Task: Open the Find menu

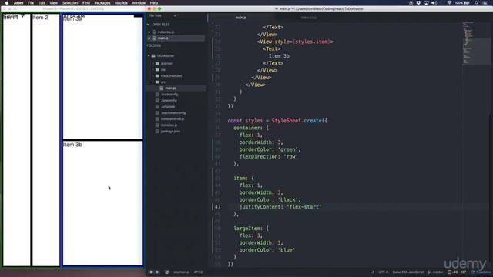Action: (x=86, y=3)
